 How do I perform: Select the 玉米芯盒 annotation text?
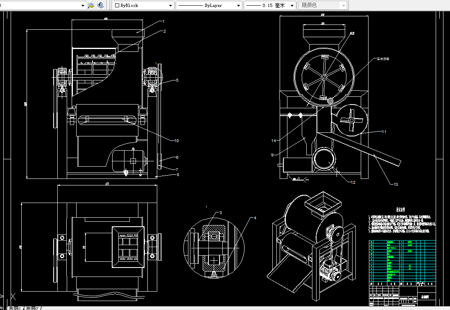click(x=383, y=59)
